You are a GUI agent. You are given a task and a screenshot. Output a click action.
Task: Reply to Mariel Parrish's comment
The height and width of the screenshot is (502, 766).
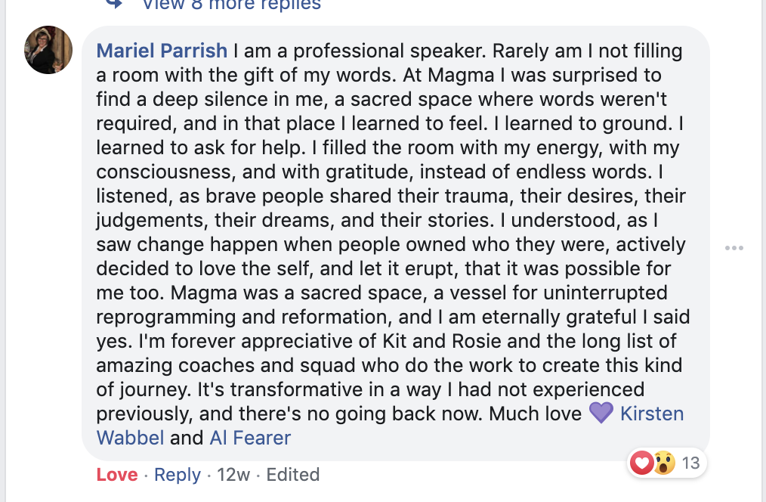pyautogui.click(x=178, y=475)
